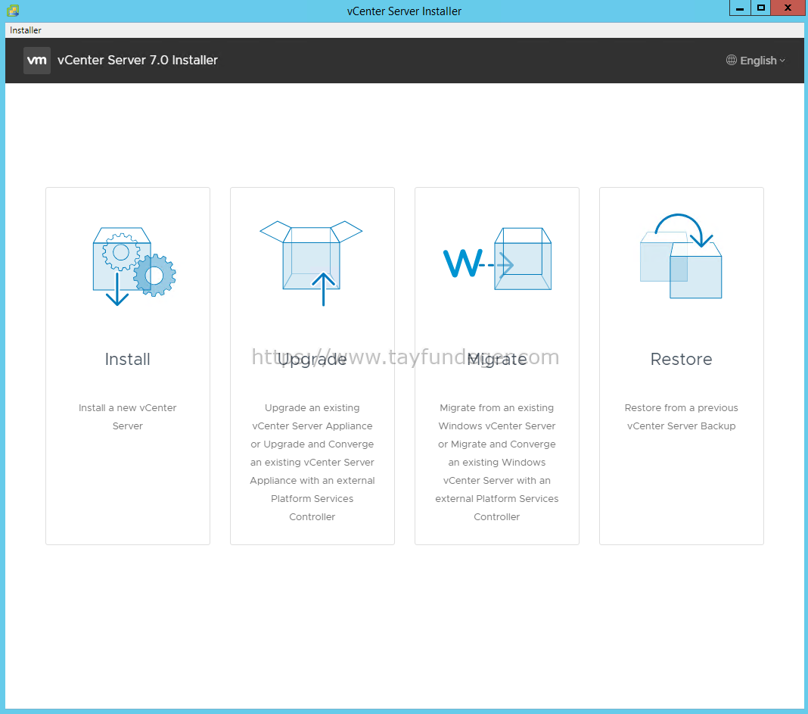Image resolution: width=808 pixels, height=714 pixels.
Task: Click the Migrate Windows-to-box icon
Action: click(497, 259)
